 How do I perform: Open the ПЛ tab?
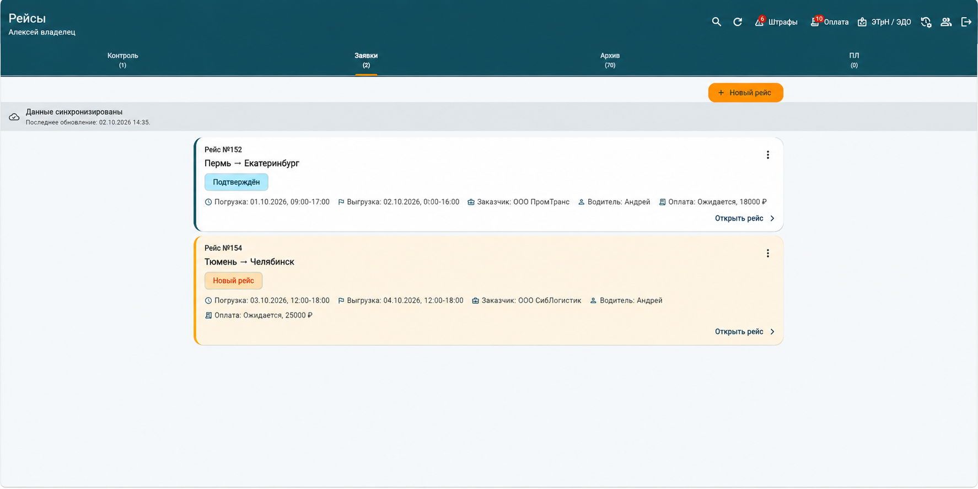tap(854, 60)
